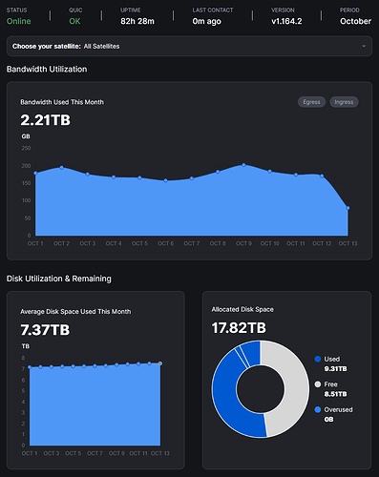Click the Overused legend dot

click(318, 409)
